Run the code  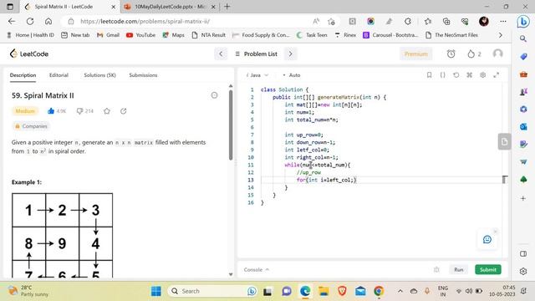[459, 269]
